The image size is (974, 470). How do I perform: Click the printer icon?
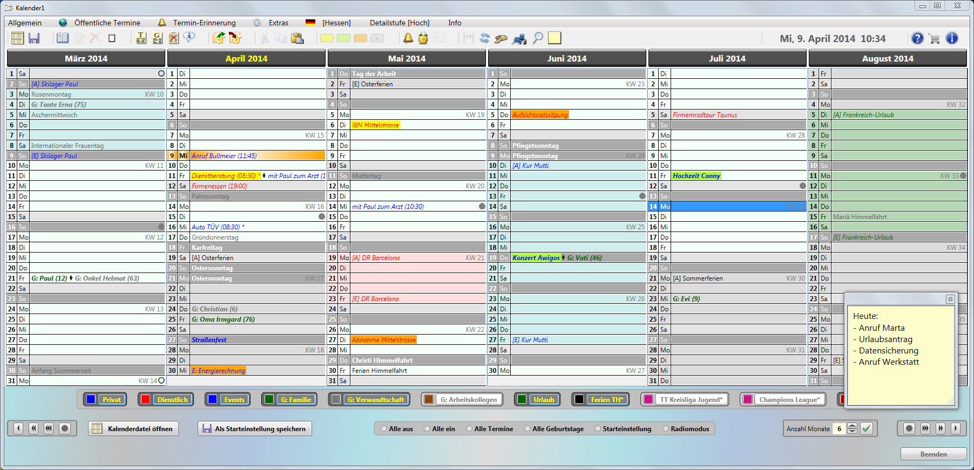click(x=519, y=38)
